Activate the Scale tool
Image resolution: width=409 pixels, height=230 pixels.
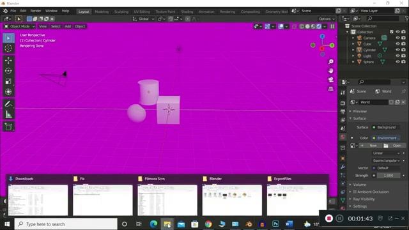tap(8, 81)
